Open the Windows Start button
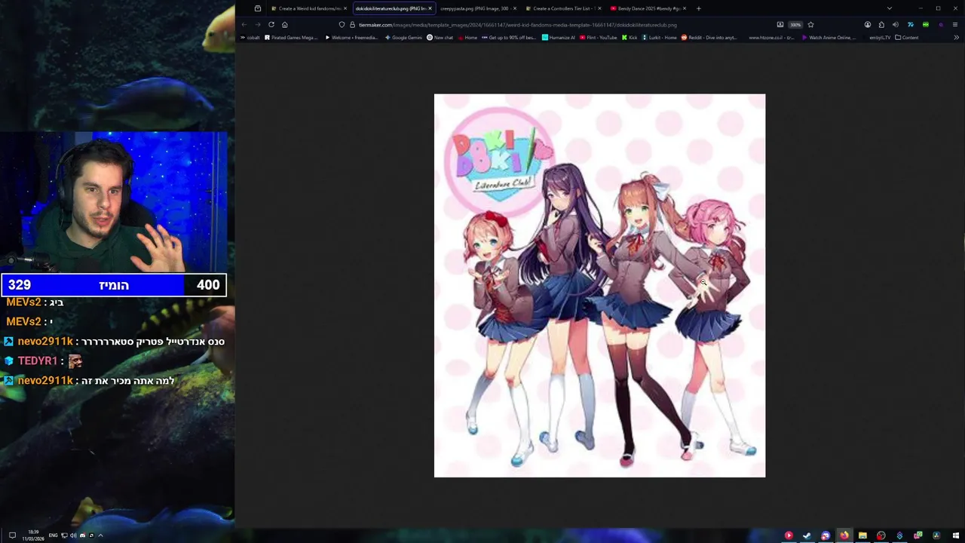 click(x=955, y=535)
